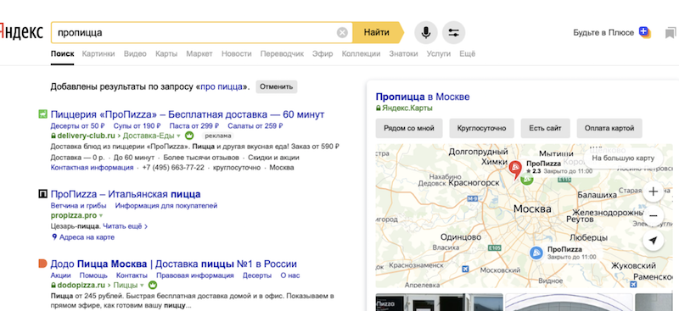Viewport: 679px width, 311px height.
Task: Open Пиццерия «ПроПizza» result title
Action: click(188, 114)
